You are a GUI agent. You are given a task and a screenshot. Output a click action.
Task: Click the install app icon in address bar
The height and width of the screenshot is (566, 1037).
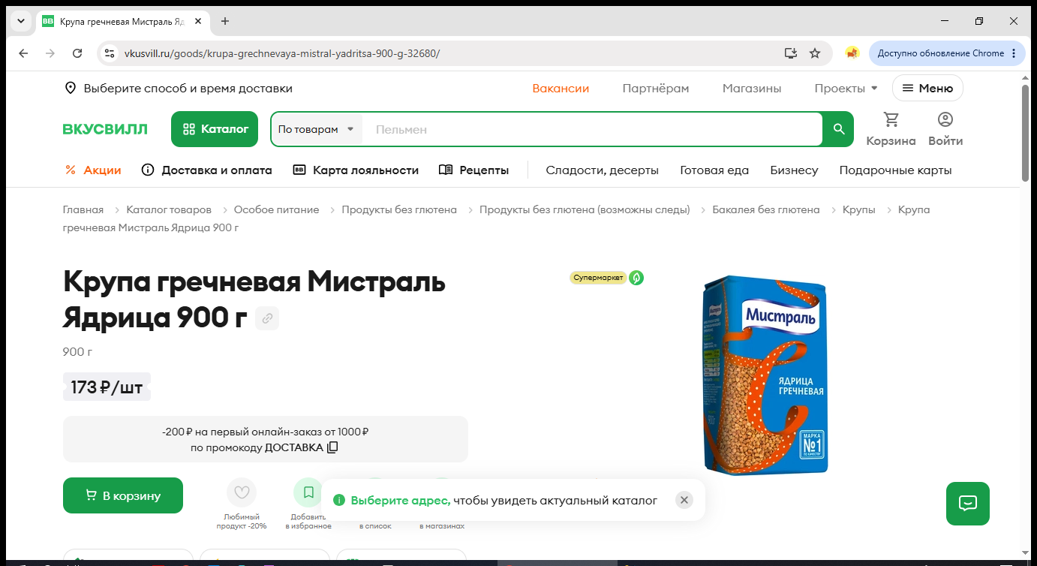(x=790, y=53)
